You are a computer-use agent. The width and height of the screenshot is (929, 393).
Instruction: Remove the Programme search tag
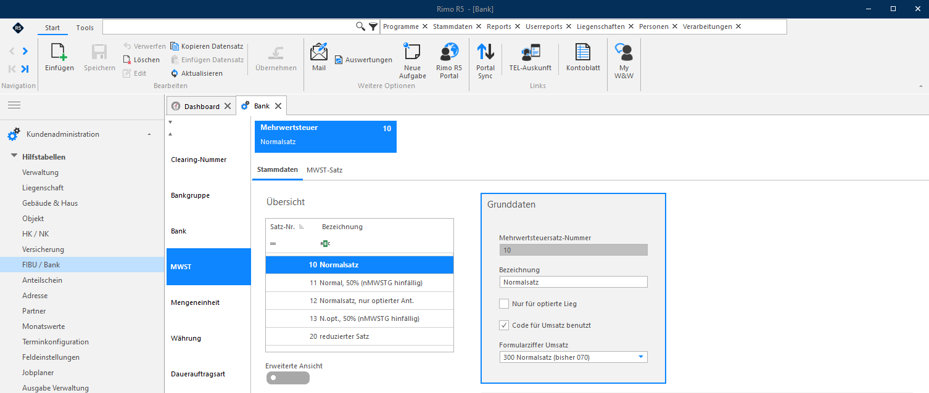pyautogui.click(x=424, y=26)
